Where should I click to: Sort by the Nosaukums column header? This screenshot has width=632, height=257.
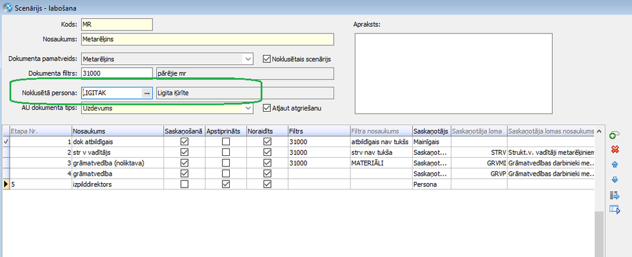coord(117,131)
